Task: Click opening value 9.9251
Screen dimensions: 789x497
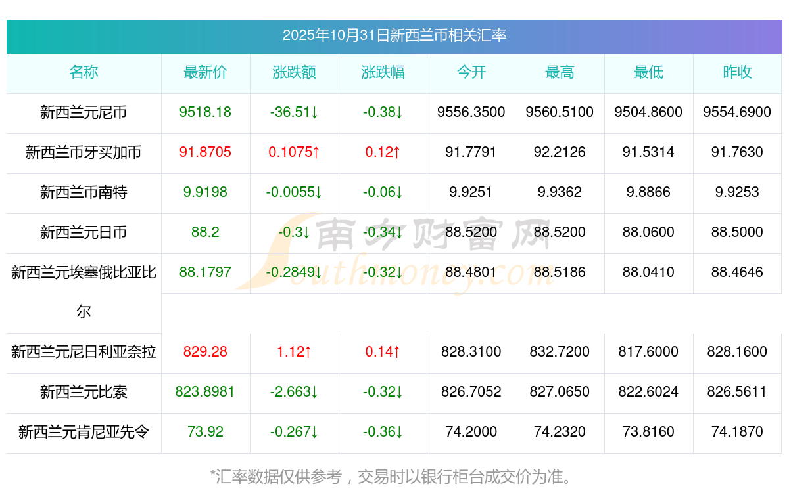Action: click(471, 192)
